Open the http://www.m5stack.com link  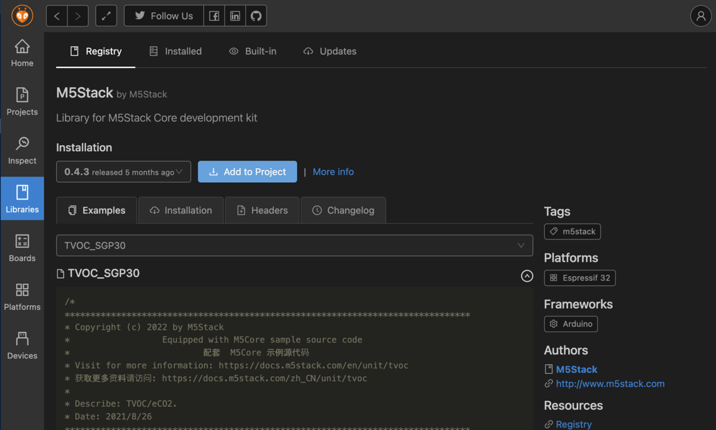(610, 383)
